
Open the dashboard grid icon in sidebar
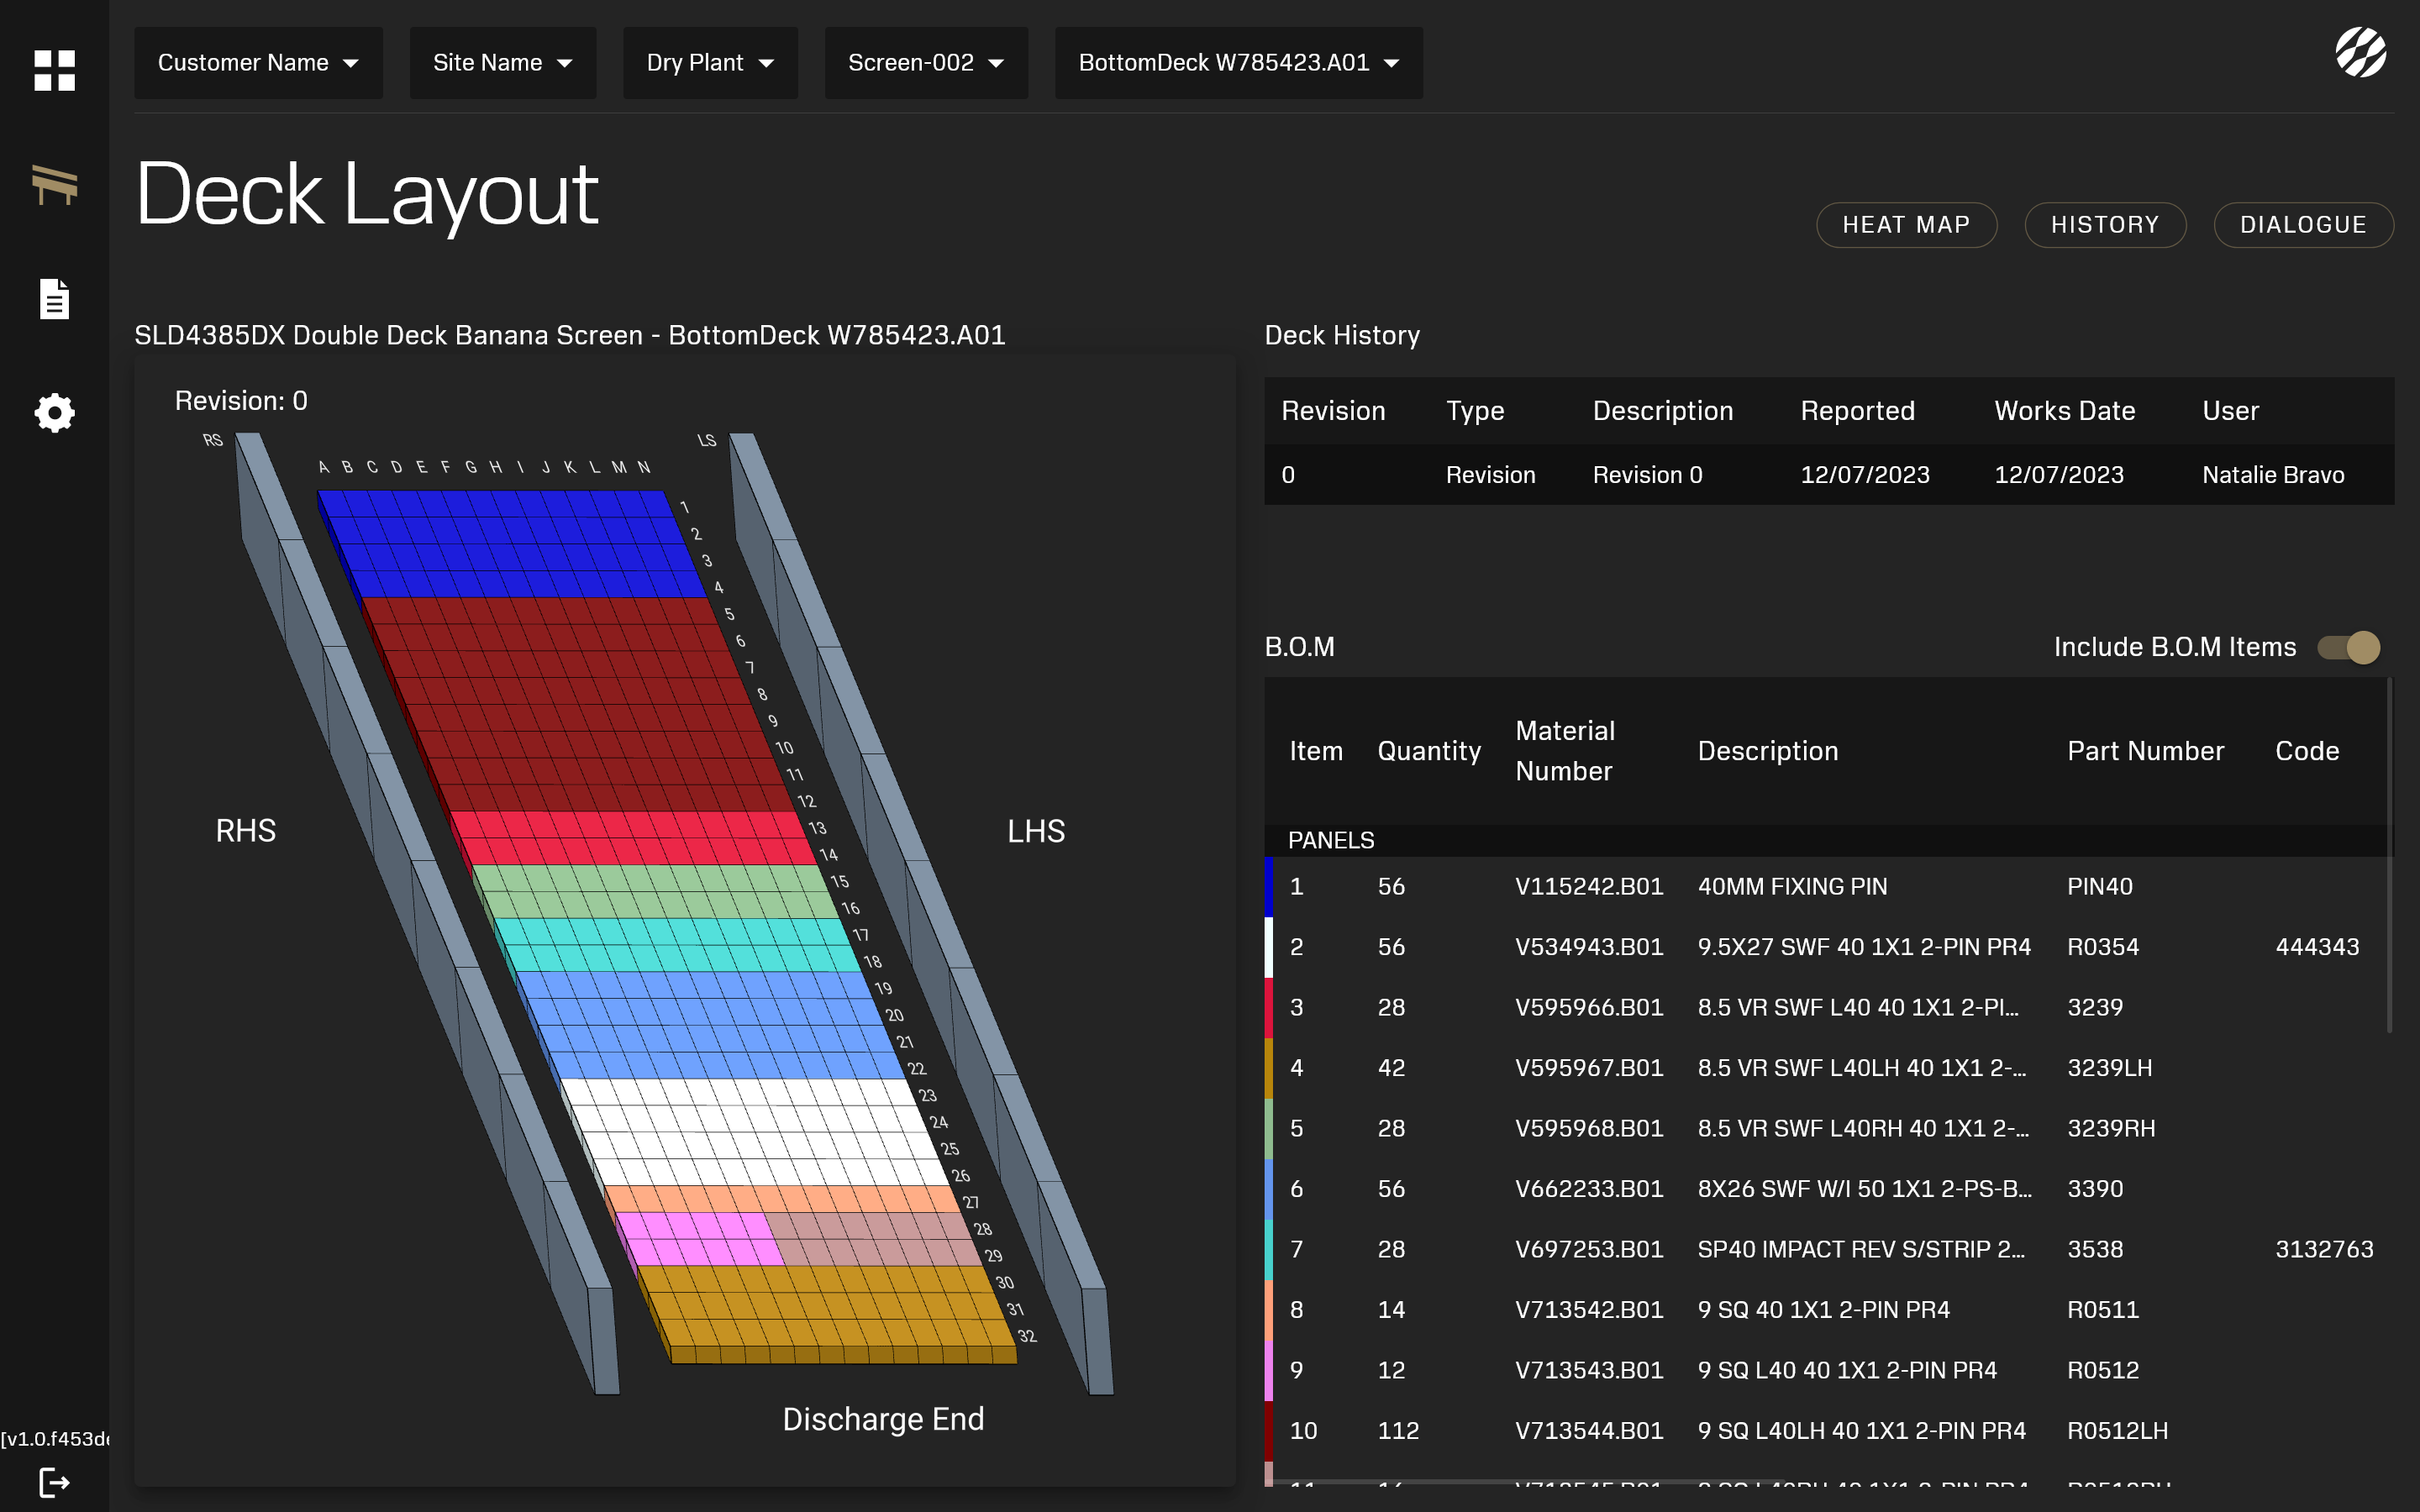click(x=54, y=70)
